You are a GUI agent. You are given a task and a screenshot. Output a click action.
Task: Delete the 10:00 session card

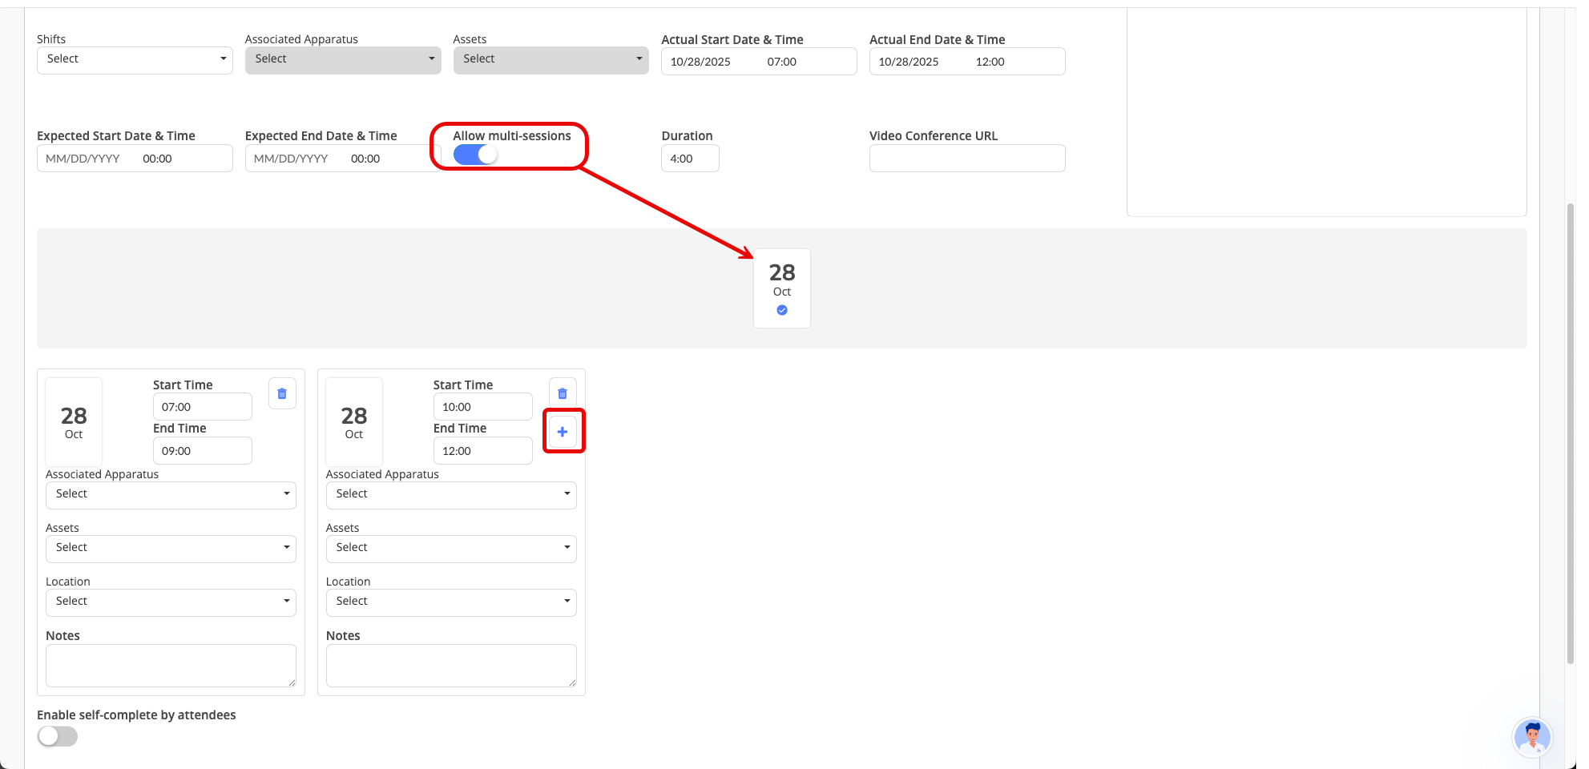(x=563, y=393)
